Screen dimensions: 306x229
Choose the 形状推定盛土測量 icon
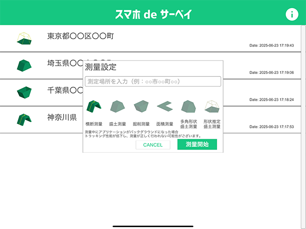[x=212, y=106]
